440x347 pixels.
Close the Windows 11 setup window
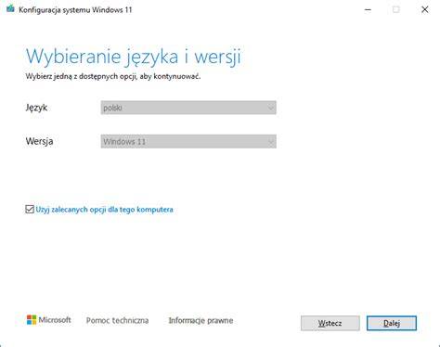tap(425, 9)
